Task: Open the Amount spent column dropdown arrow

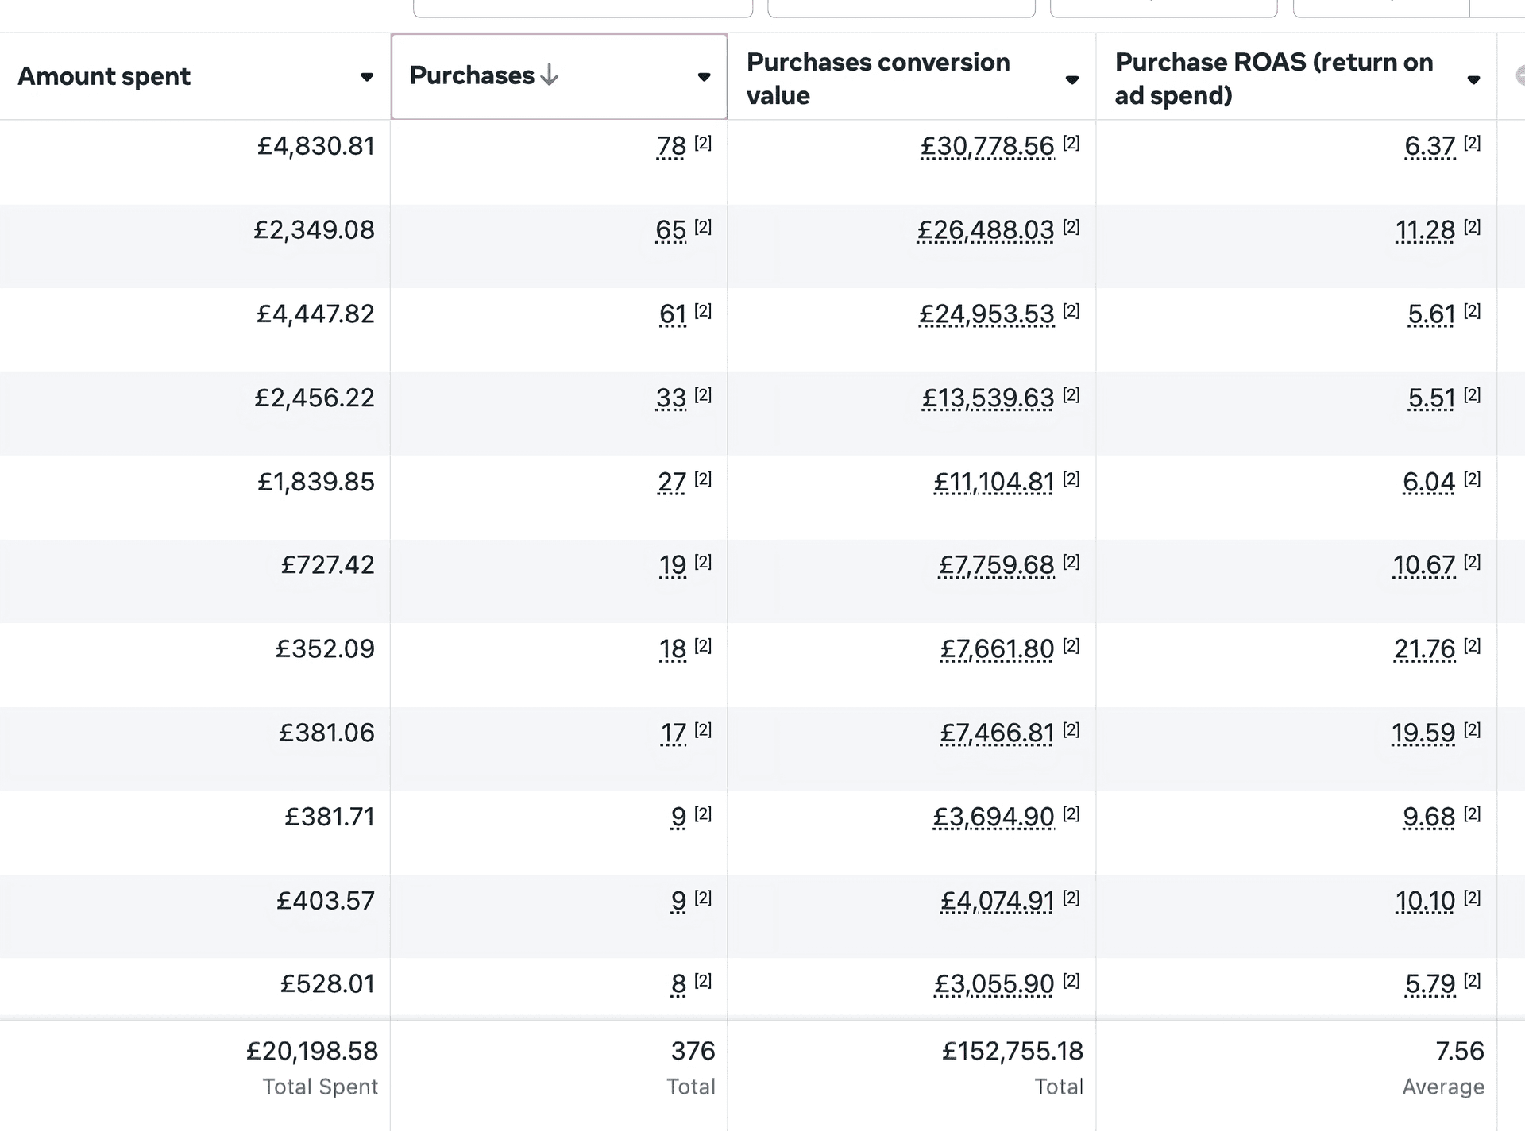Action: coord(366,77)
